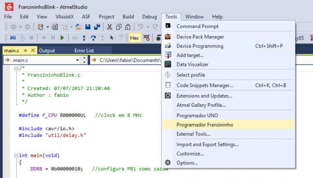Open Device Programming from Tools menu
This screenshot has height=178, width=313.
[228, 46]
